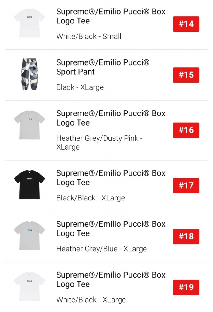Click the #18 rank badge
The height and width of the screenshot is (312, 213).
(x=186, y=236)
